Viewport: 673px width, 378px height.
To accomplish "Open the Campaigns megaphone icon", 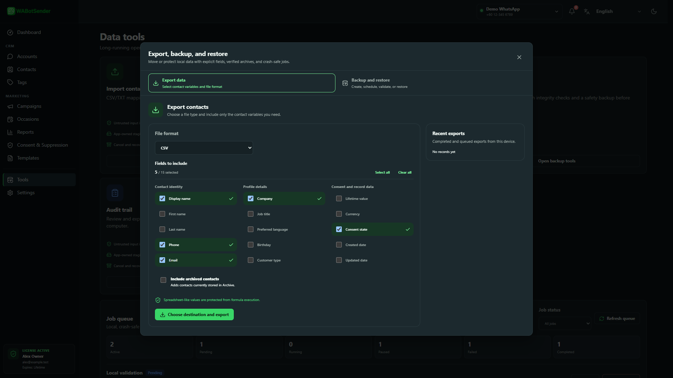I will point(10,106).
